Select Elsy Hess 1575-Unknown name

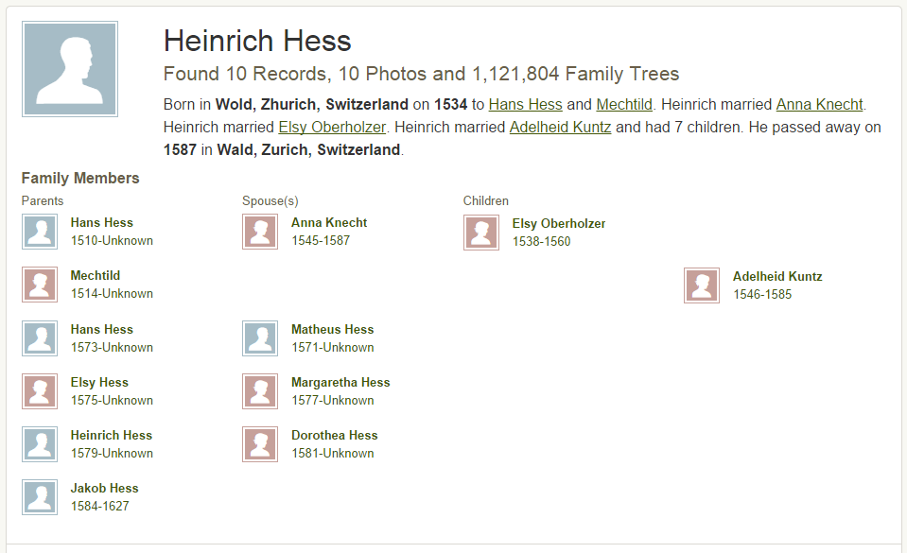pyautogui.click(x=99, y=382)
